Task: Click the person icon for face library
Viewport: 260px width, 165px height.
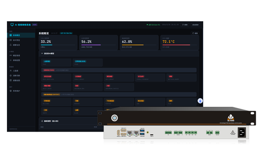Action: coord(10,71)
